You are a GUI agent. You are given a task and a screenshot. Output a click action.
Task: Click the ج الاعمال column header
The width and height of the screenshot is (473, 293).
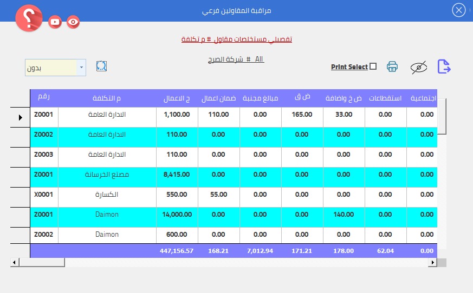[177, 98]
